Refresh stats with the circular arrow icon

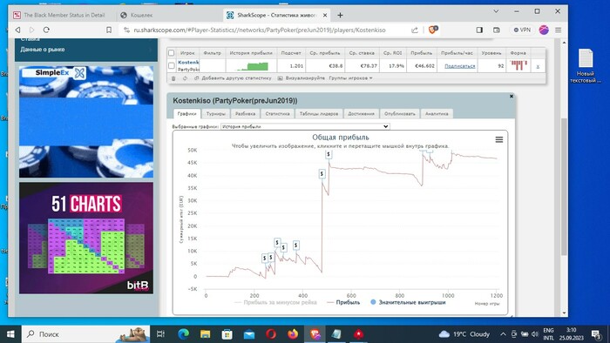tap(185, 78)
